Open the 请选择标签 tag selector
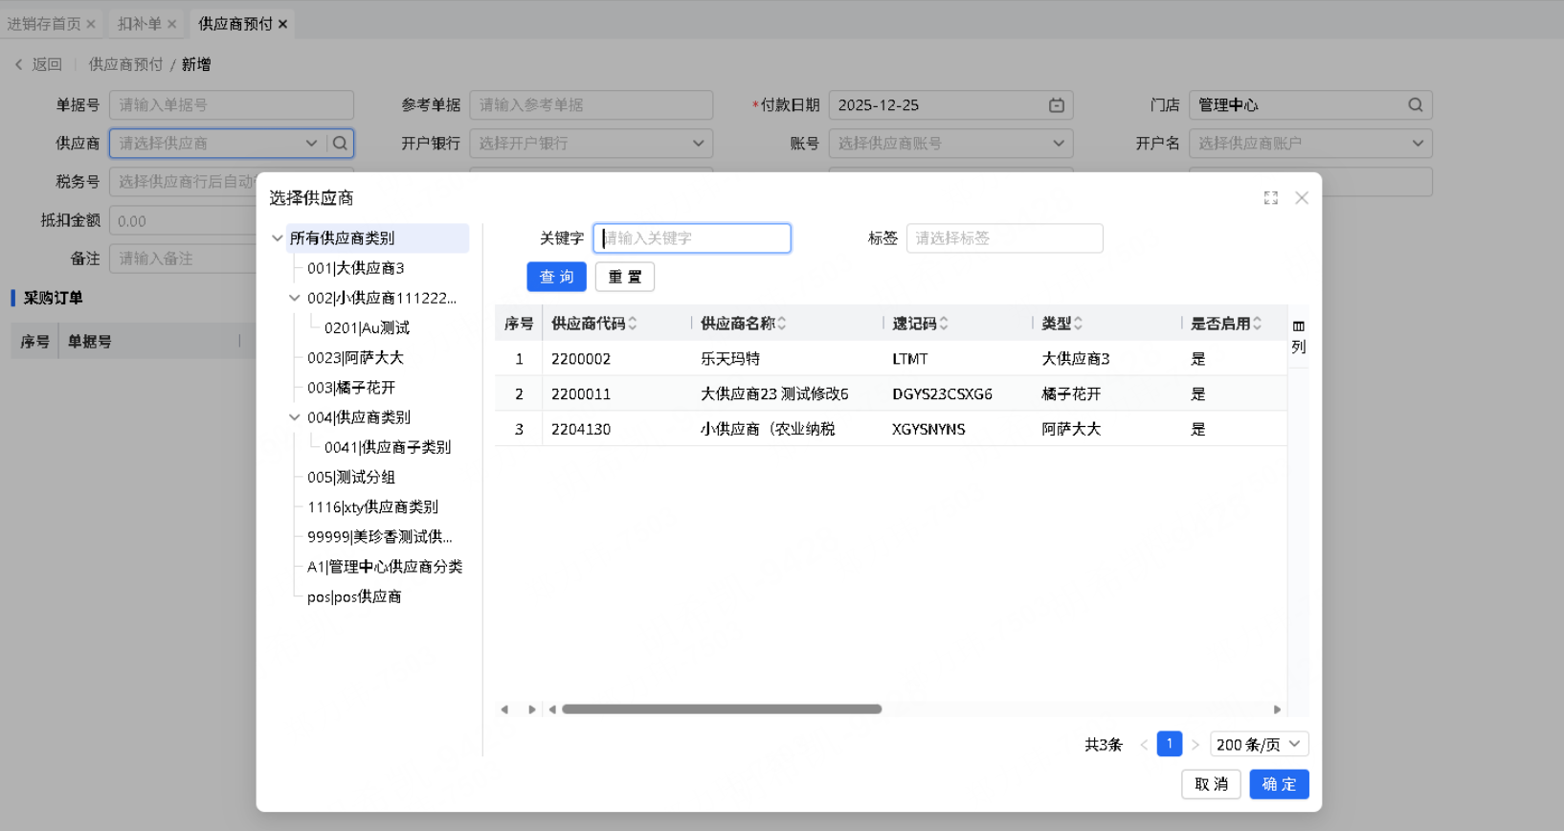This screenshot has height=831, width=1564. pos(1003,238)
